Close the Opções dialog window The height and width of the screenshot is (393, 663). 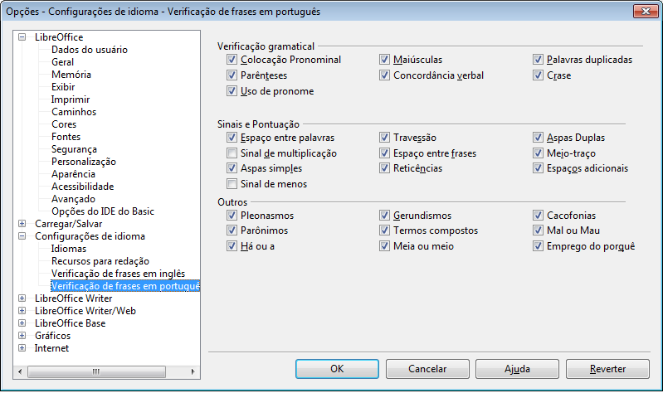[x=641, y=12]
